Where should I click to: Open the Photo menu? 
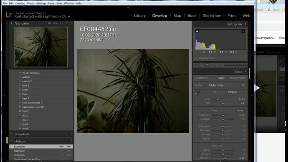pyautogui.click(x=31, y=3)
